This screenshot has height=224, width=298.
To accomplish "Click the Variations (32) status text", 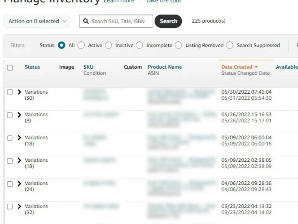I will [x=36, y=209].
